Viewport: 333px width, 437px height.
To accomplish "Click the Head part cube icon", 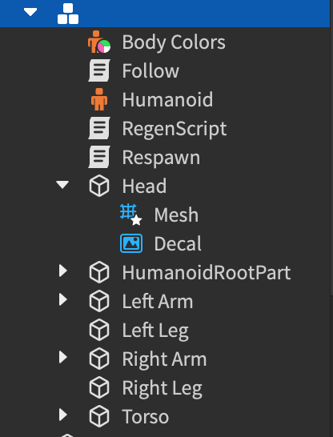I will coord(99,186).
